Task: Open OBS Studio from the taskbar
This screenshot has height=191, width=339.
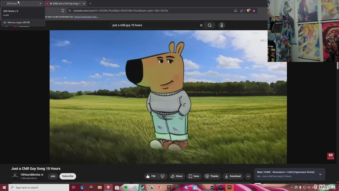Action: click(x=178, y=188)
